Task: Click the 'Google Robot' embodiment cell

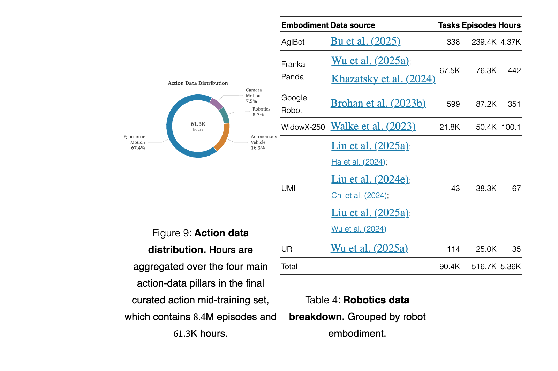Action: point(294,104)
